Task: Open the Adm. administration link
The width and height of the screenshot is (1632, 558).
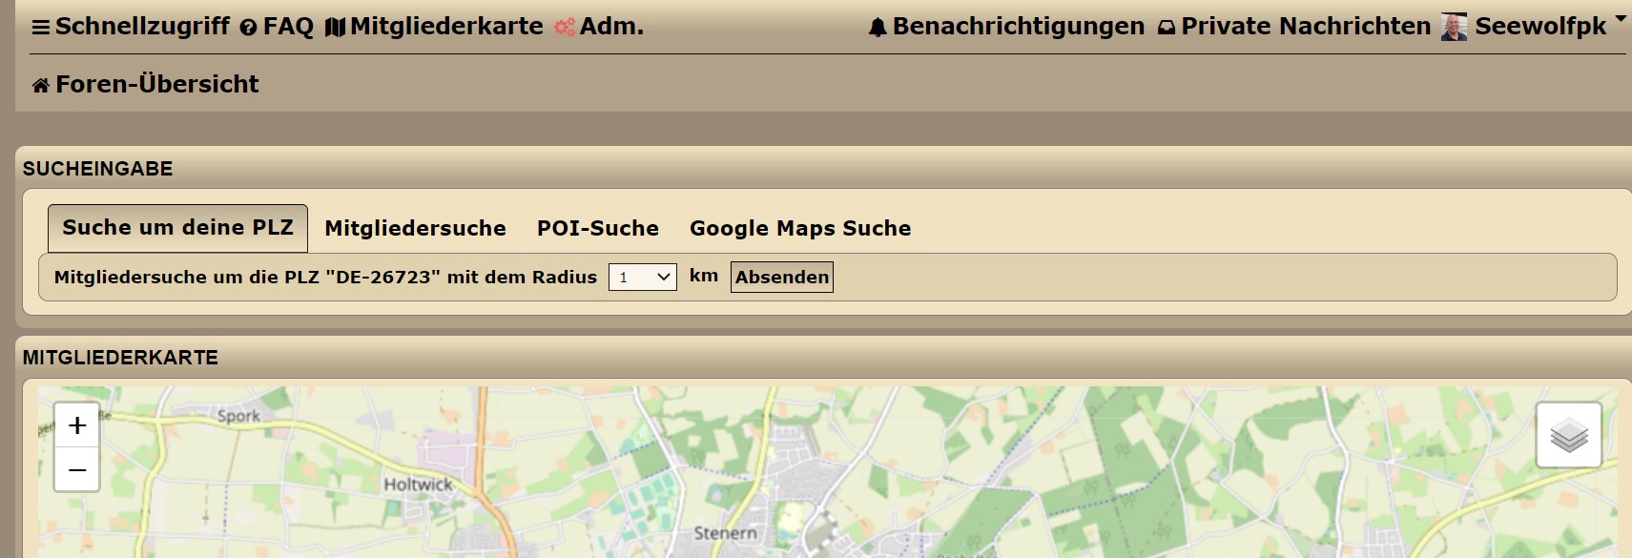Action: (599, 27)
